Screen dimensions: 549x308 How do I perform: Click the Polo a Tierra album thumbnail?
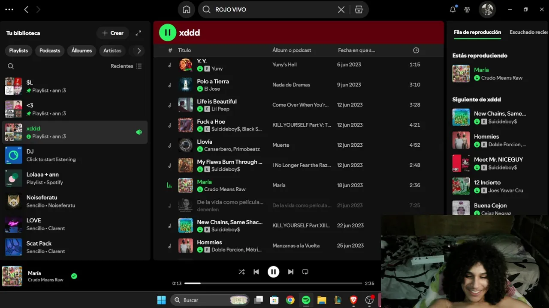pyautogui.click(x=186, y=85)
